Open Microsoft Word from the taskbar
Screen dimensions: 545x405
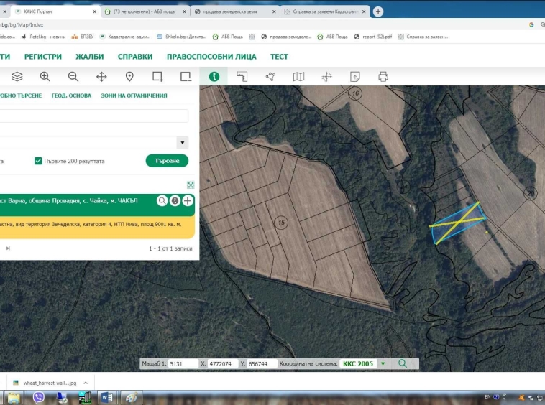[106, 397]
